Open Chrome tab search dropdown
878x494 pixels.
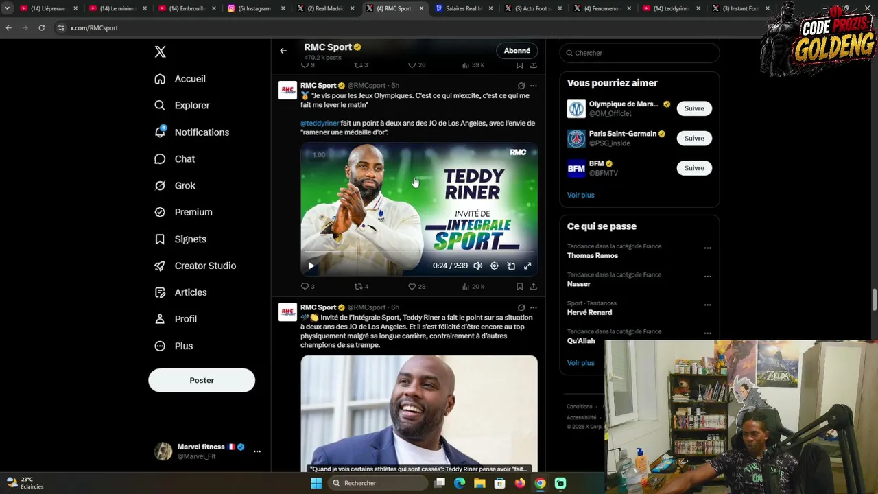coord(7,8)
